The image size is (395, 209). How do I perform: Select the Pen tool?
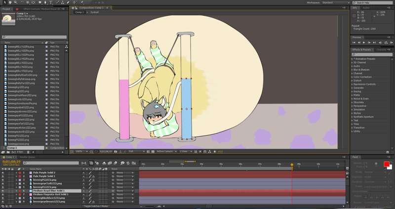[x=45, y=2]
